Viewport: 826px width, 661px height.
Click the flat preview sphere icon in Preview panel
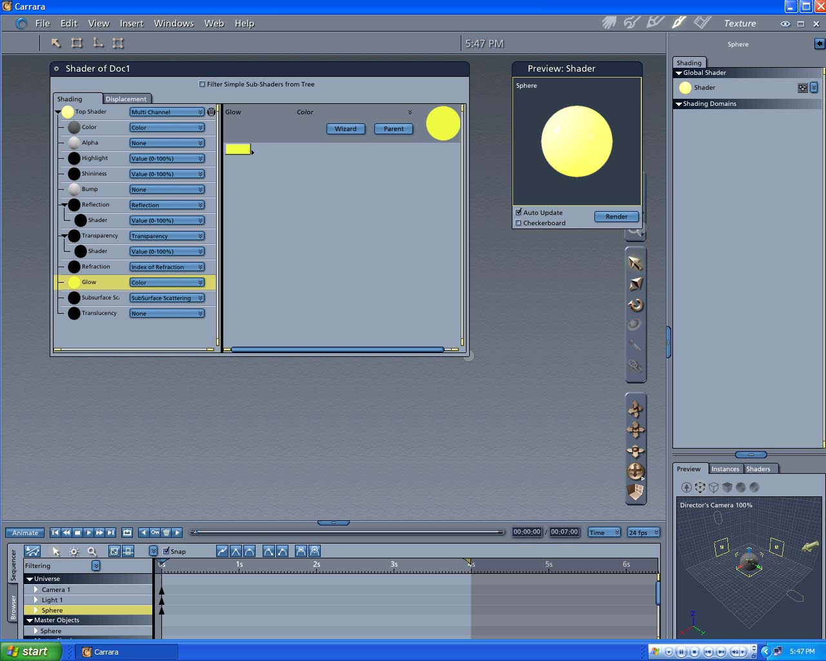741,487
